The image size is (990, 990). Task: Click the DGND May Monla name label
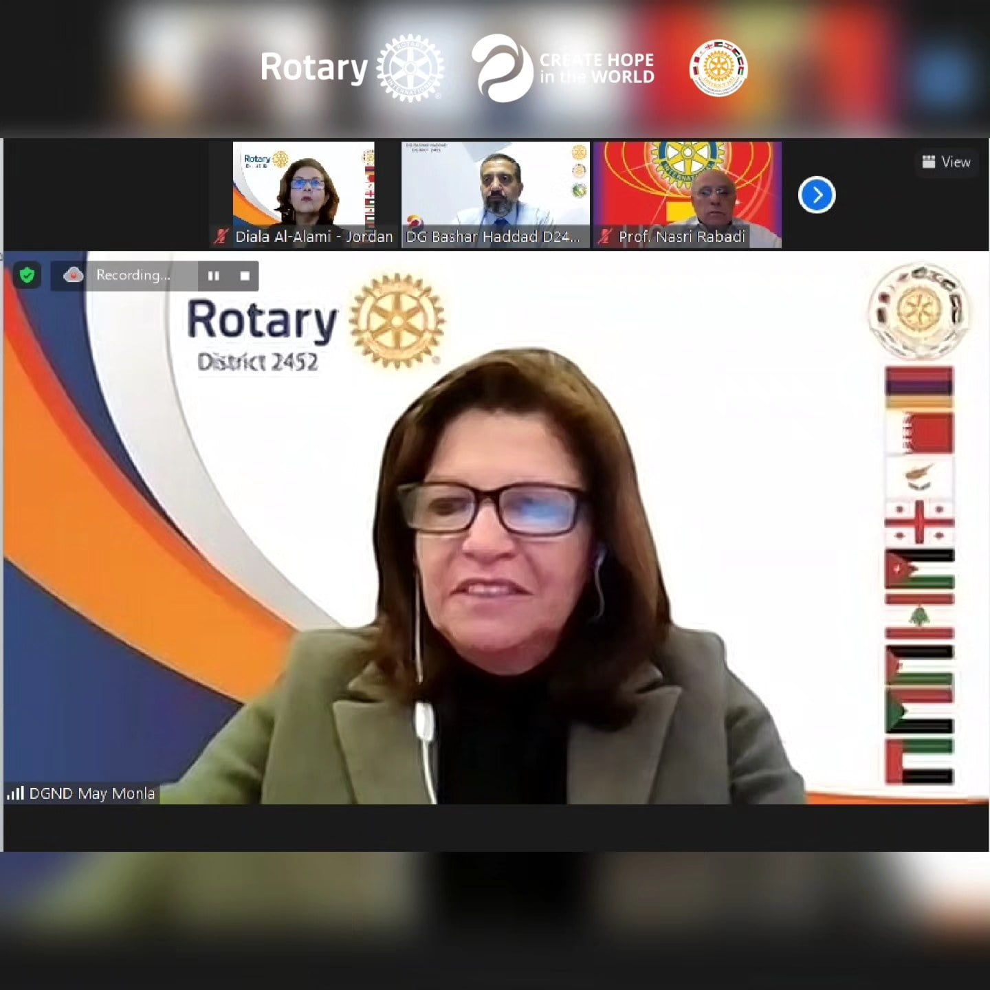[92, 793]
